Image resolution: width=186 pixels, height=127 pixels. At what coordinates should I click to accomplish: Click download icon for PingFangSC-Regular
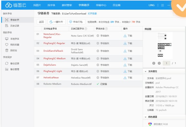(125, 43)
